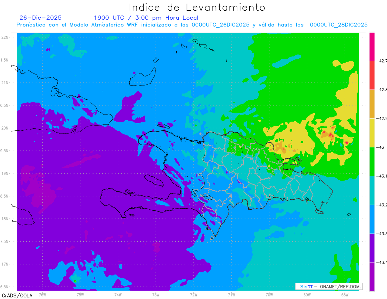Click the date "26-Dic-2025"
The image size is (387, 299).
pyautogui.click(x=40, y=18)
